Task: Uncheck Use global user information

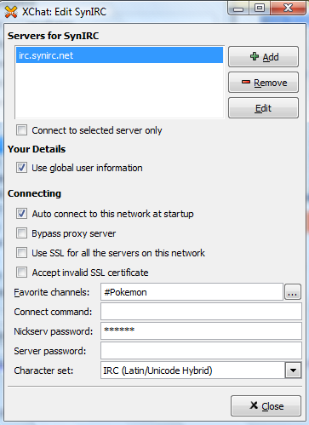Action: pyautogui.click(x=22, y=168)
